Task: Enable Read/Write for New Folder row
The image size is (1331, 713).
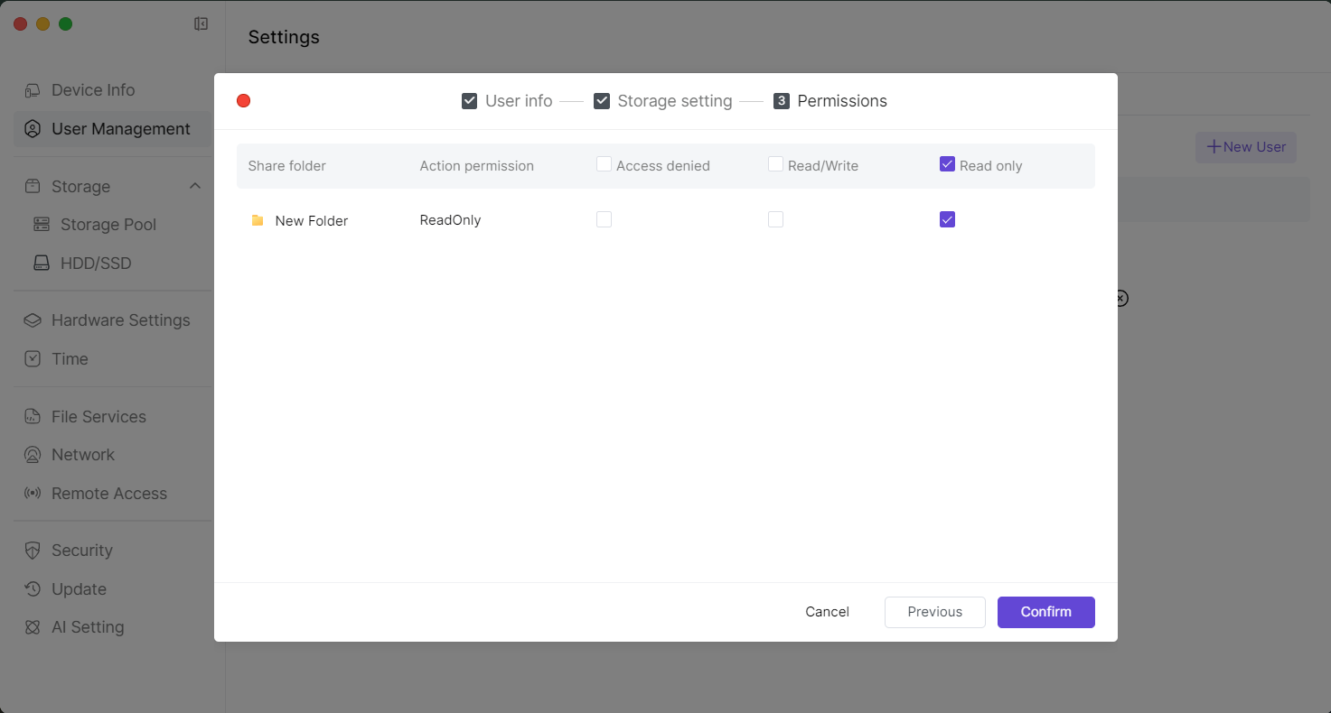Action: click(775, 219)
